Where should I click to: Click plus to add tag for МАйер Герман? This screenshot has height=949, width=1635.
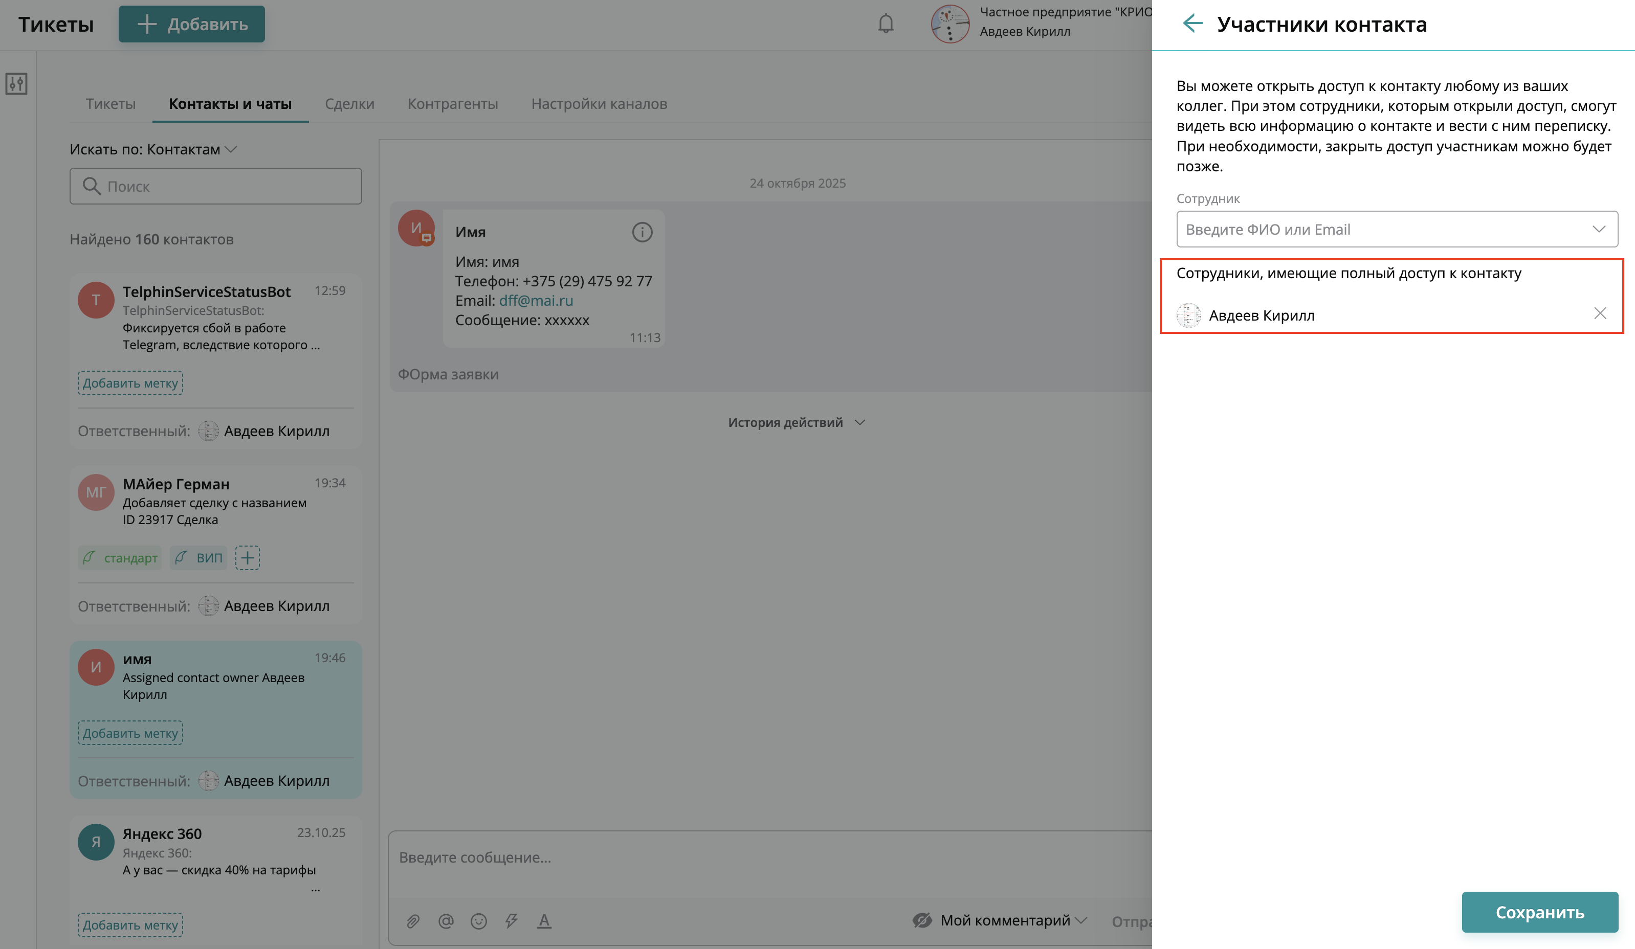pyautogui.click(x=247, y=558)
